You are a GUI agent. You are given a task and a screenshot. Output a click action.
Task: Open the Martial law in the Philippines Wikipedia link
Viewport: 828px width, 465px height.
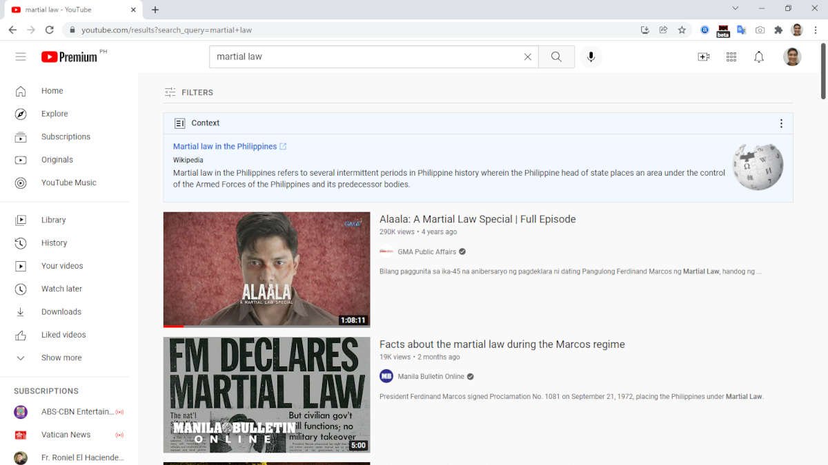coord(224,146)
